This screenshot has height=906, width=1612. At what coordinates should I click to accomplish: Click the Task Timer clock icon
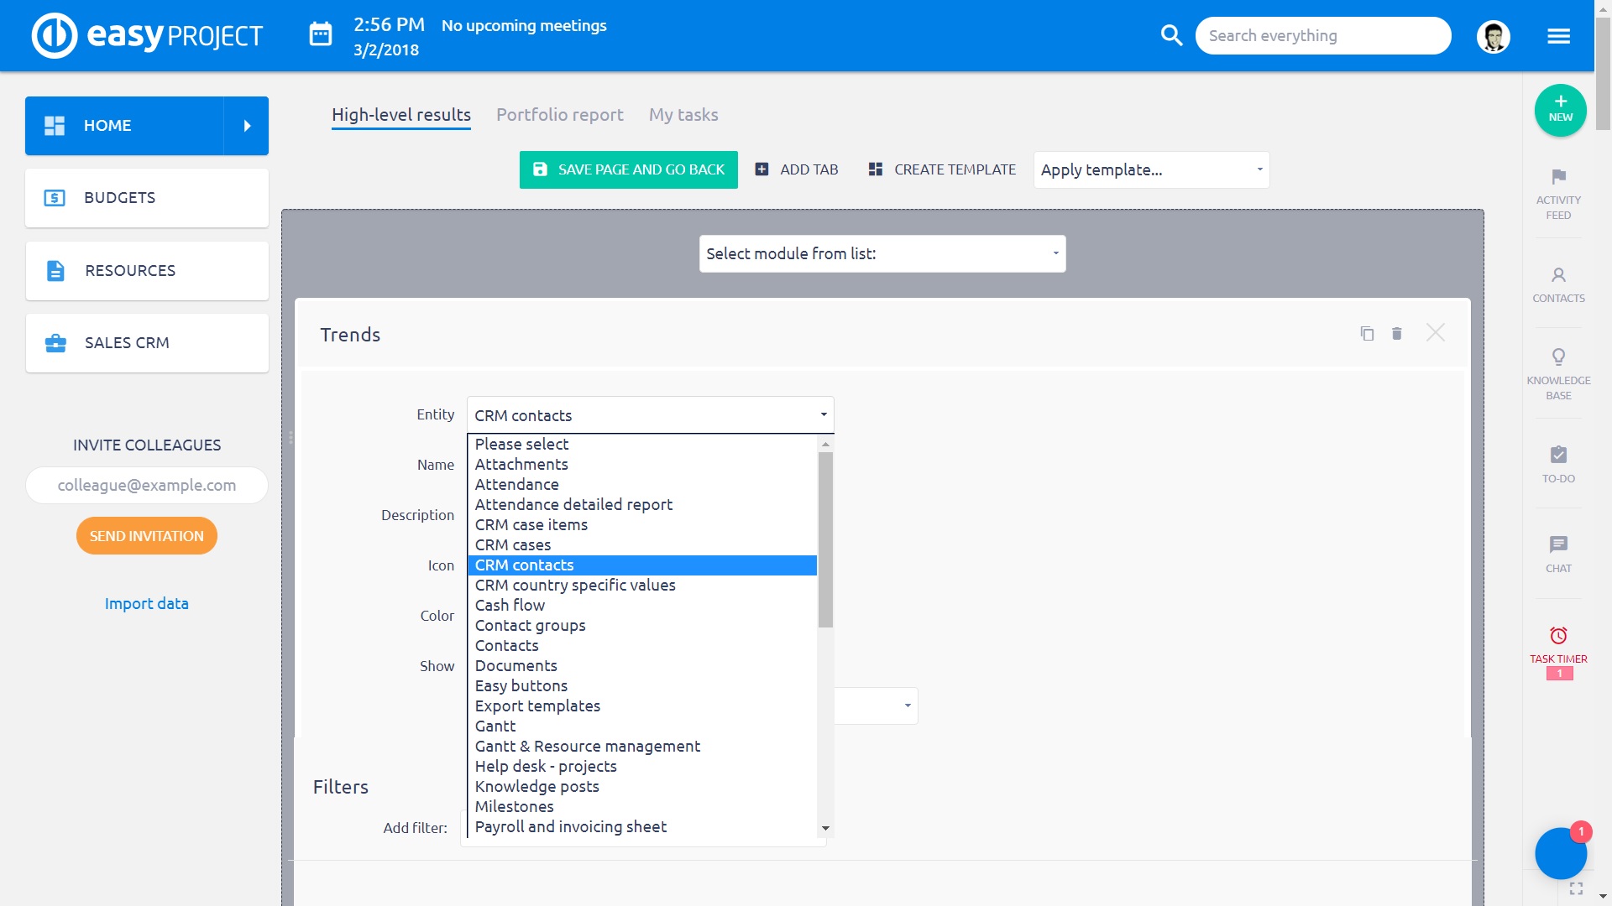click(1558, 635)
